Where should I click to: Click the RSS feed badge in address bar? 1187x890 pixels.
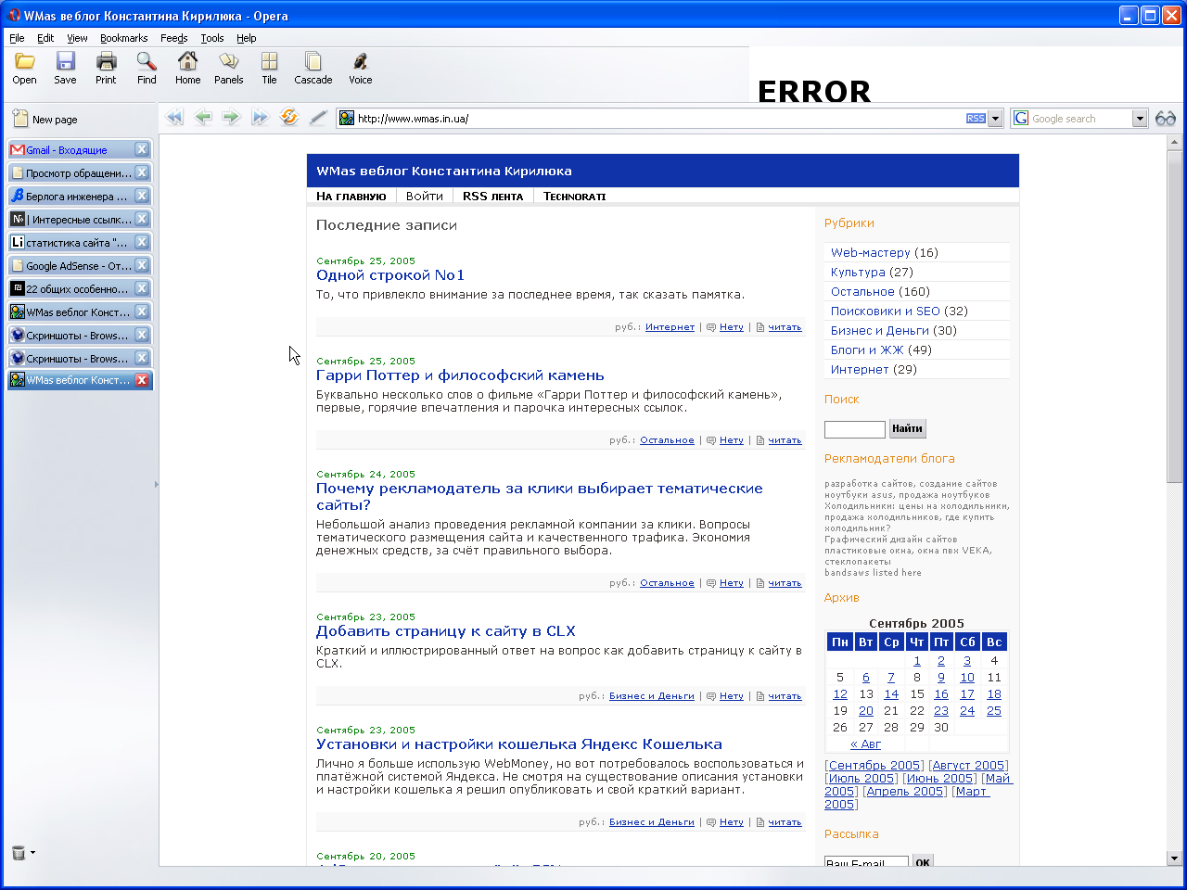point(976,119)
